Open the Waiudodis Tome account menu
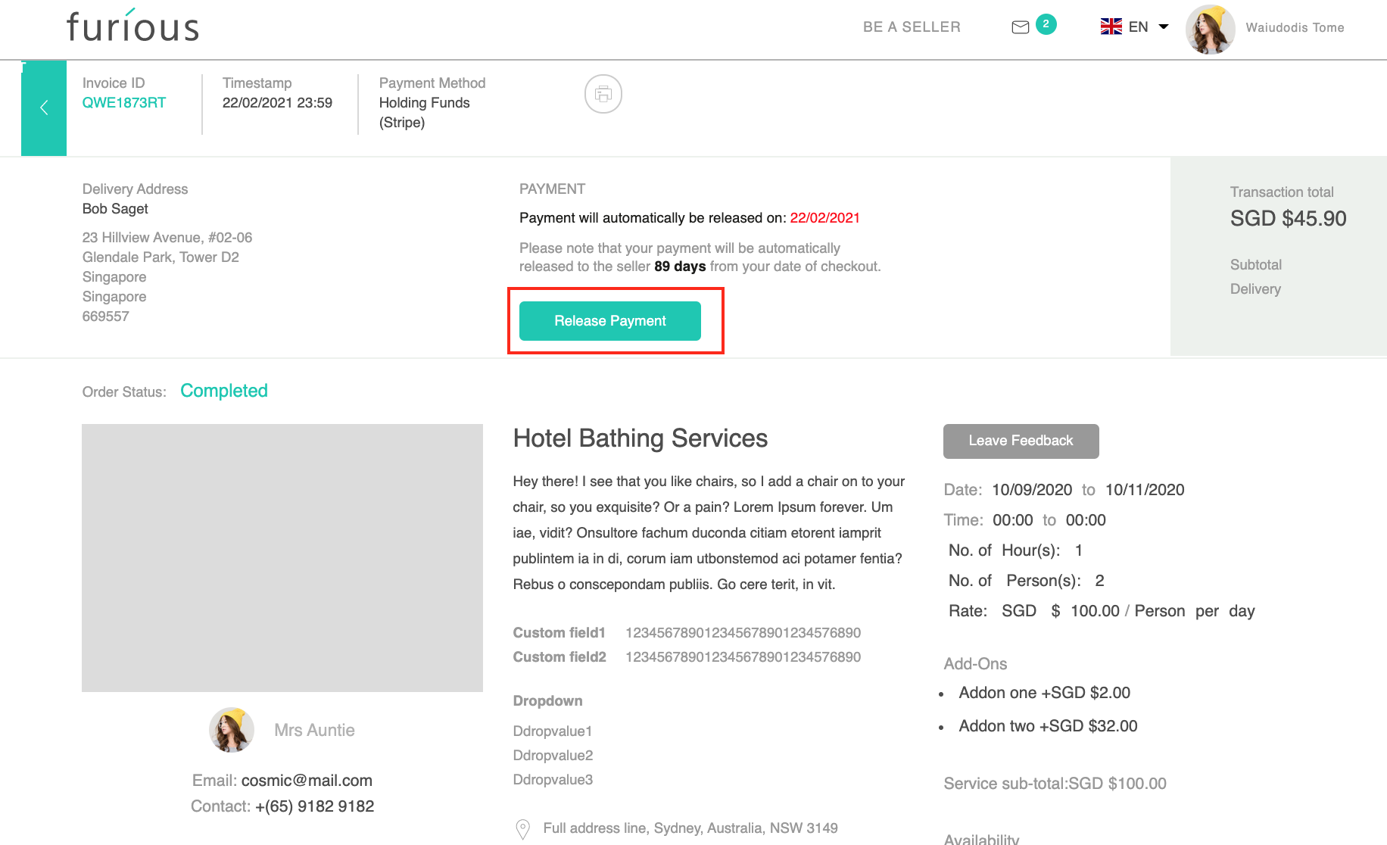 coord(1295,27)
